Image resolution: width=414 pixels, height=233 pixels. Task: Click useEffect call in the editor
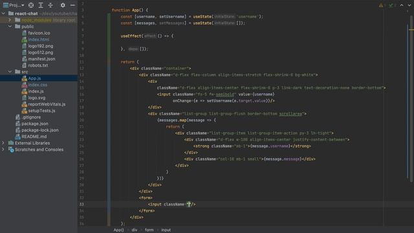coord(131,36)
